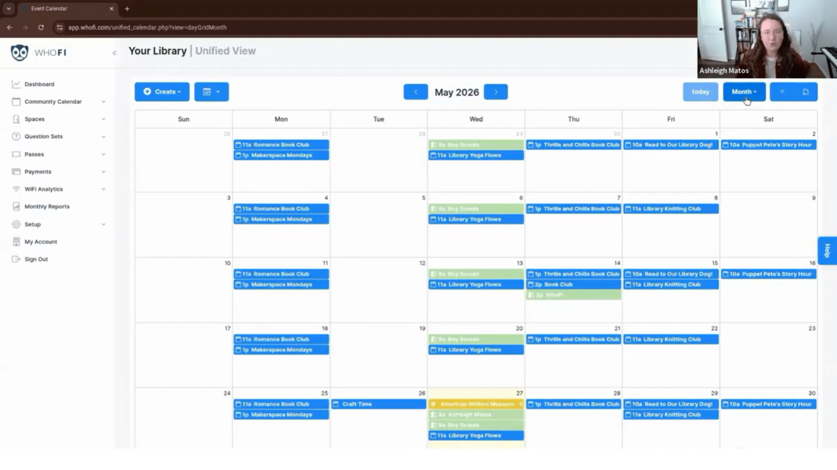This screenshot has height=470, width=837.
Task: Click the export document icon
Action: click(806, 92)
